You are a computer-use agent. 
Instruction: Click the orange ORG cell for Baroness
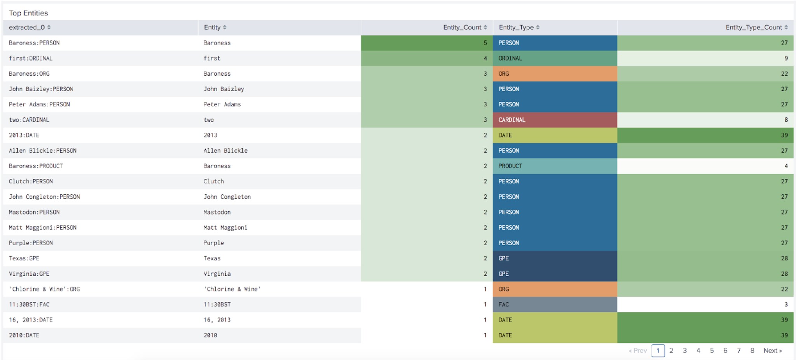(x=555, y=74)
